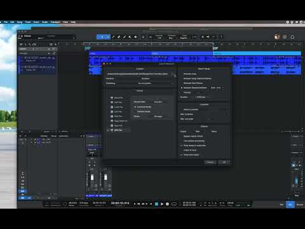Click the Play button in the transport bar

162,204
